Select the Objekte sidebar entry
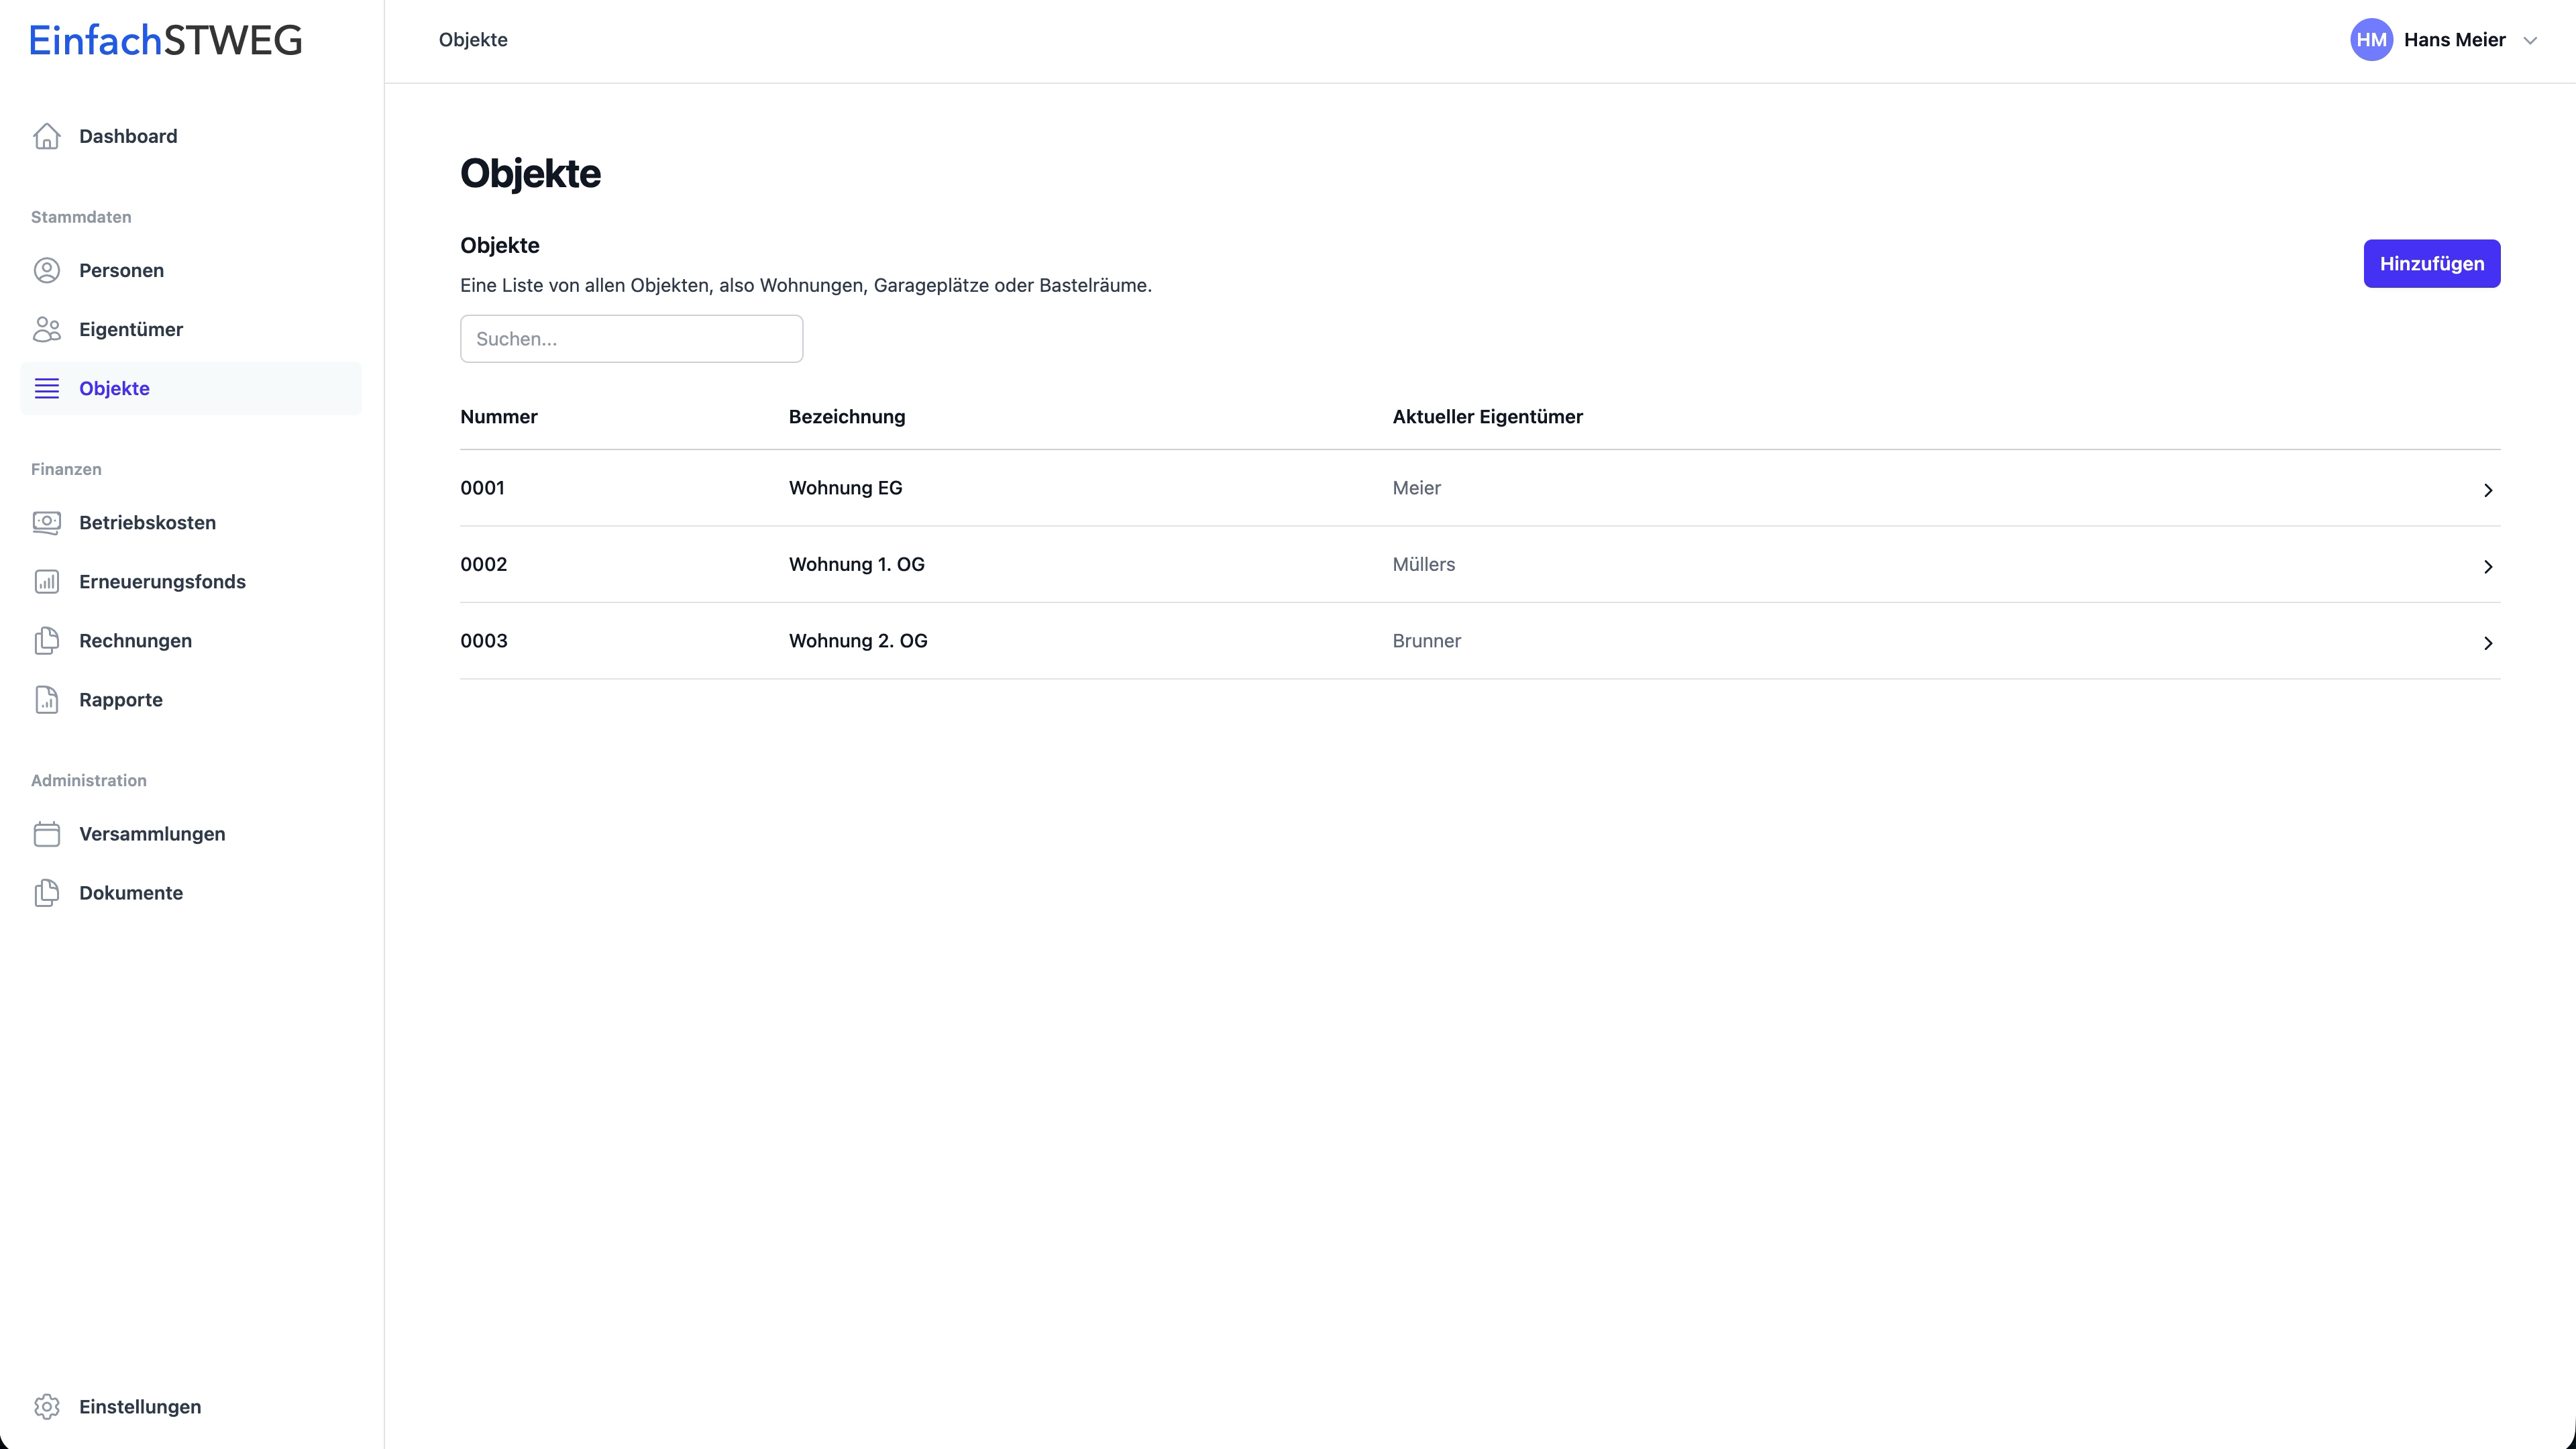This screenshot has height=1449, width=2576. pyautogui.click(x=114, y=388)
